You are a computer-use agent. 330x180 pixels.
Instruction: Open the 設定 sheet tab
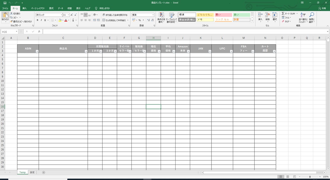click(32, 172)
